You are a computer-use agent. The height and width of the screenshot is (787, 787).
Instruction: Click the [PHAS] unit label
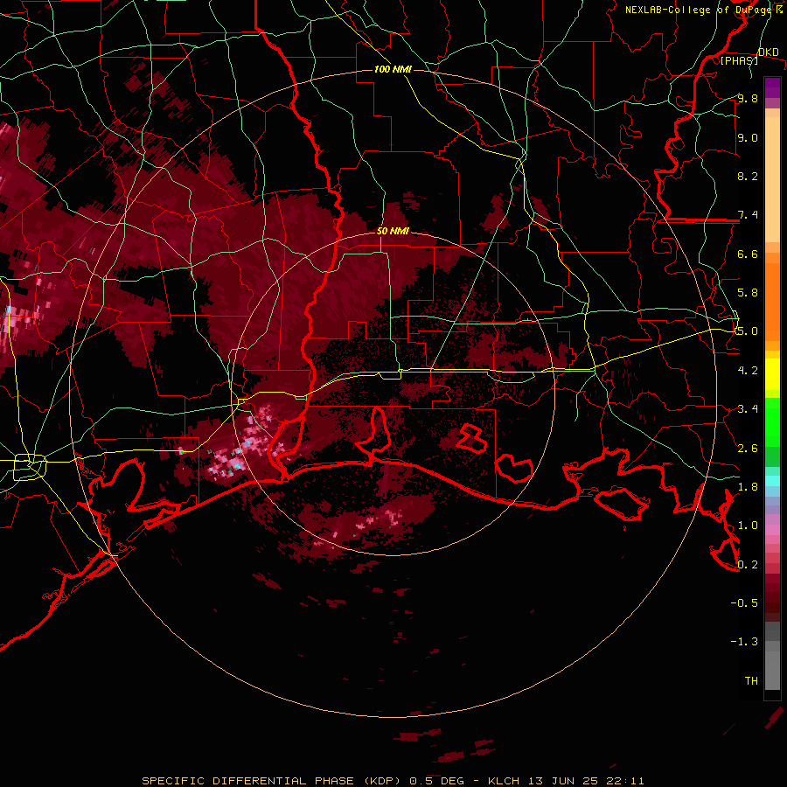tap(739, 60)
